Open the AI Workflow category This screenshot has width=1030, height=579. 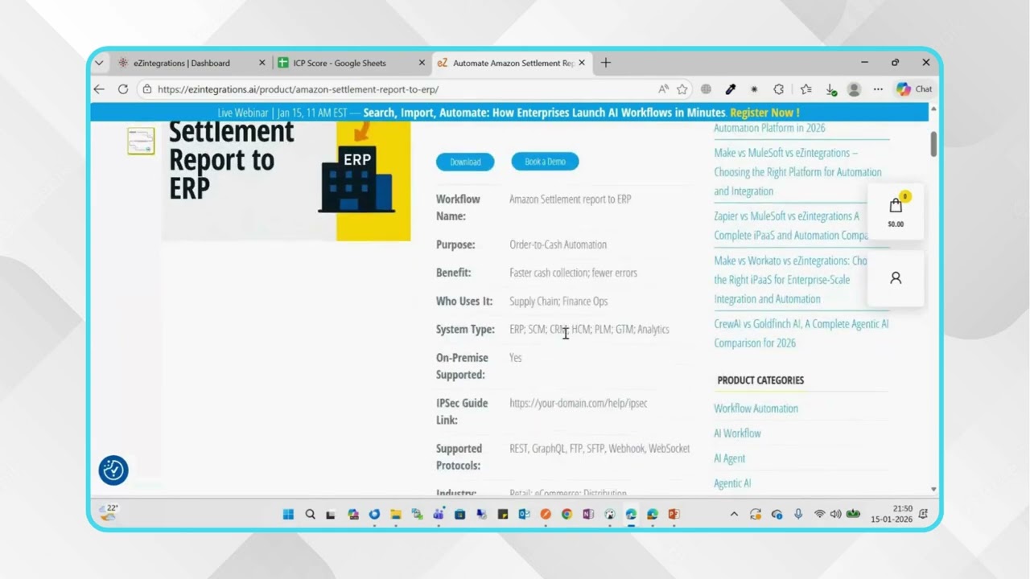(x=737, y=433)
